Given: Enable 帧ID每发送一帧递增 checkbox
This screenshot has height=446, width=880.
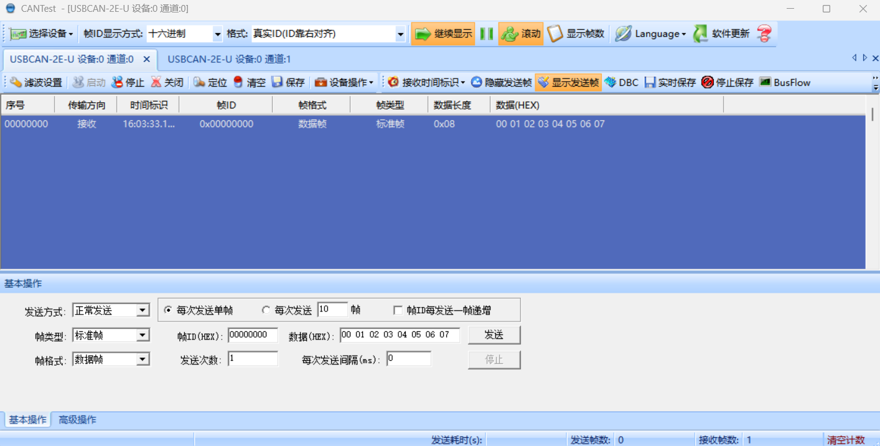Looking at the screenshot, I should 398,310.
